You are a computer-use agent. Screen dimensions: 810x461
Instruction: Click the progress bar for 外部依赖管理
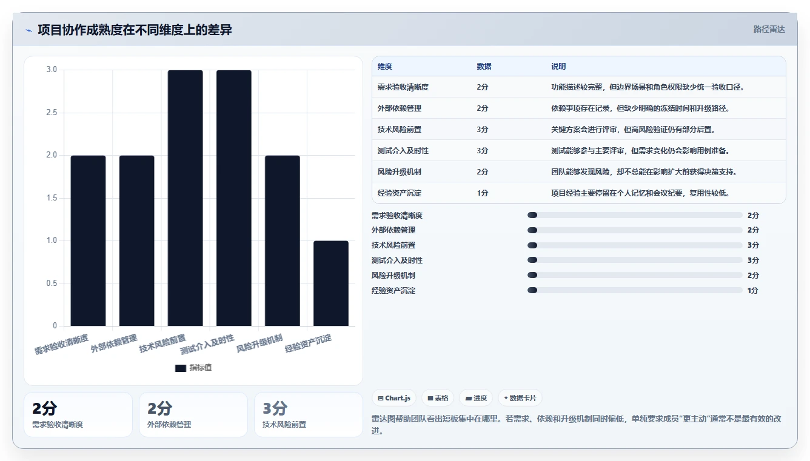[x=635, y=230]
